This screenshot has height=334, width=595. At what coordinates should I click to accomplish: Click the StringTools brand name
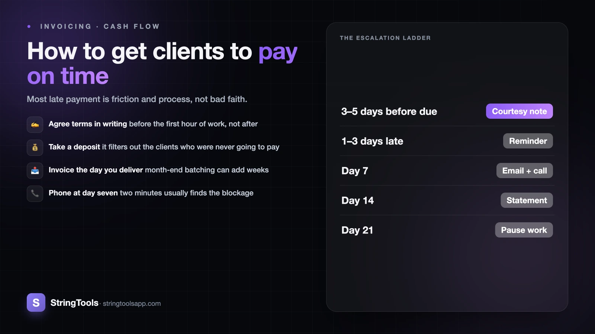[74, 303]
